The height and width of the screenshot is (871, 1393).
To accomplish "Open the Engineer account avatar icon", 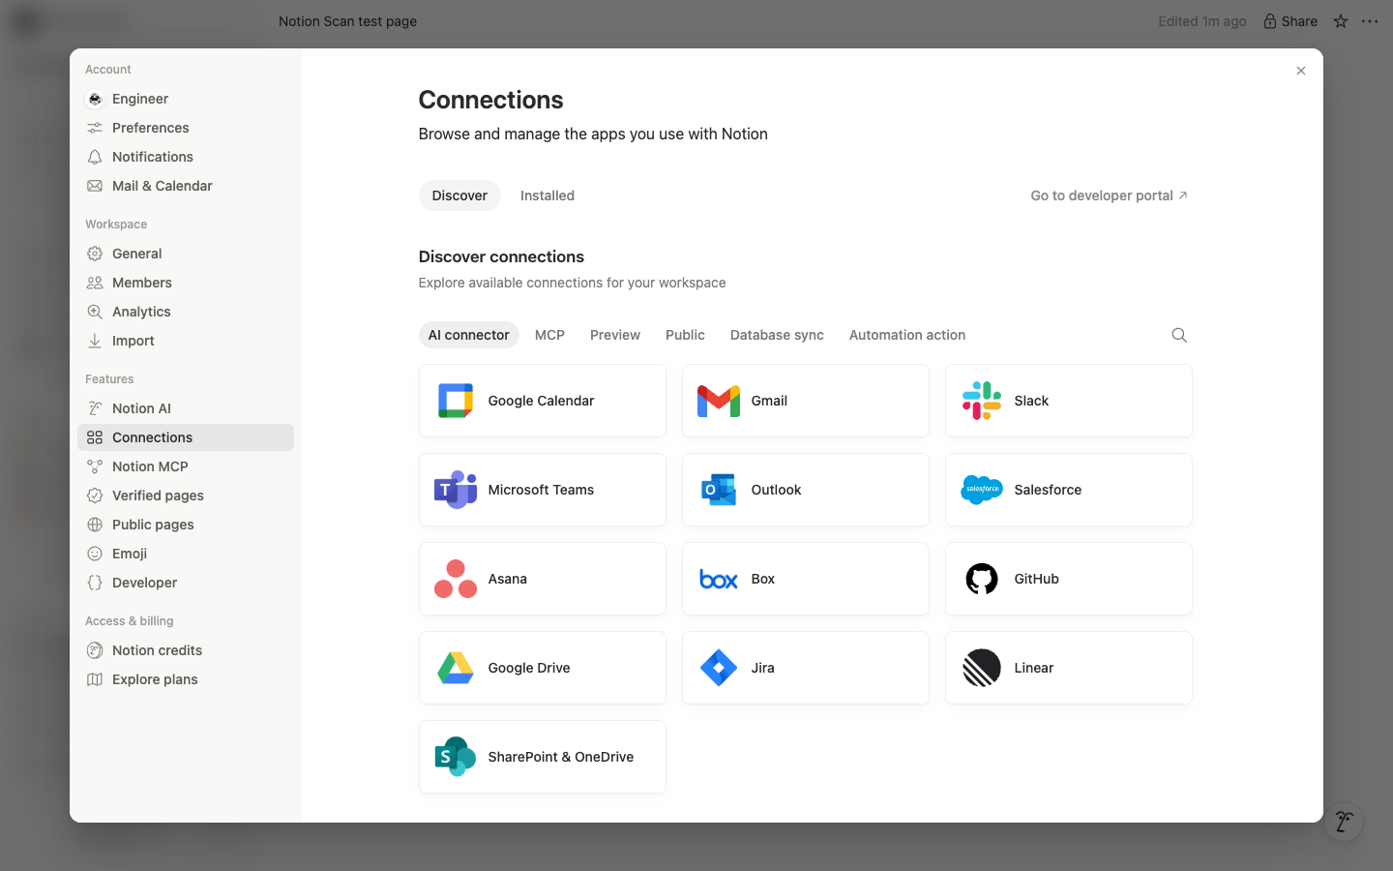I will 95,99.
